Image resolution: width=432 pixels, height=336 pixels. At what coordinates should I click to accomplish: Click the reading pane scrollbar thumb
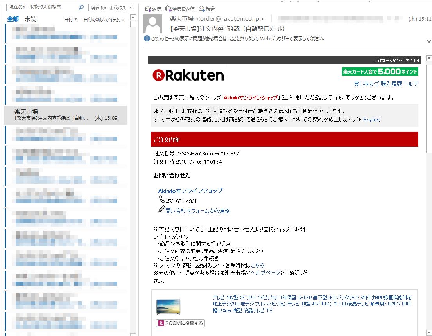(x=429, y=109)
